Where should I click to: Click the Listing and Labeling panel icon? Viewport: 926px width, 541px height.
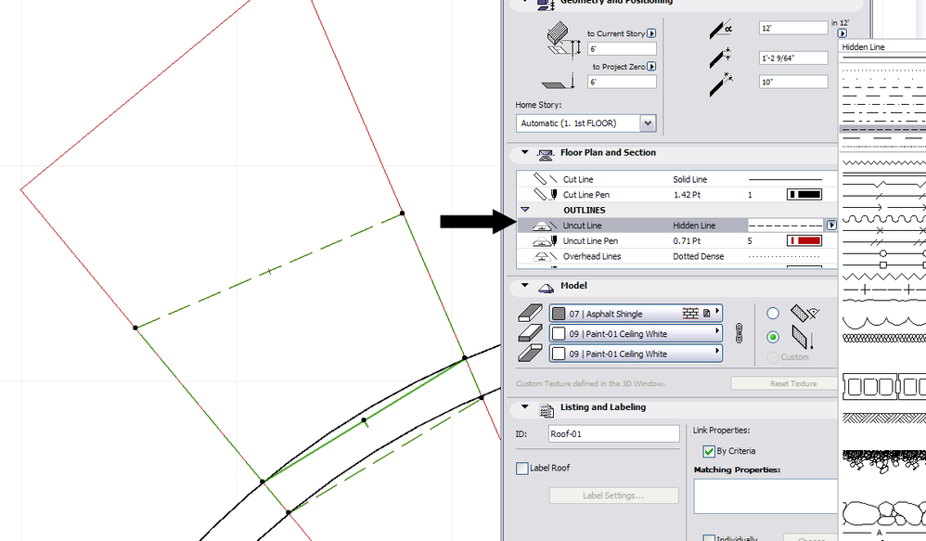pos(547,408)
